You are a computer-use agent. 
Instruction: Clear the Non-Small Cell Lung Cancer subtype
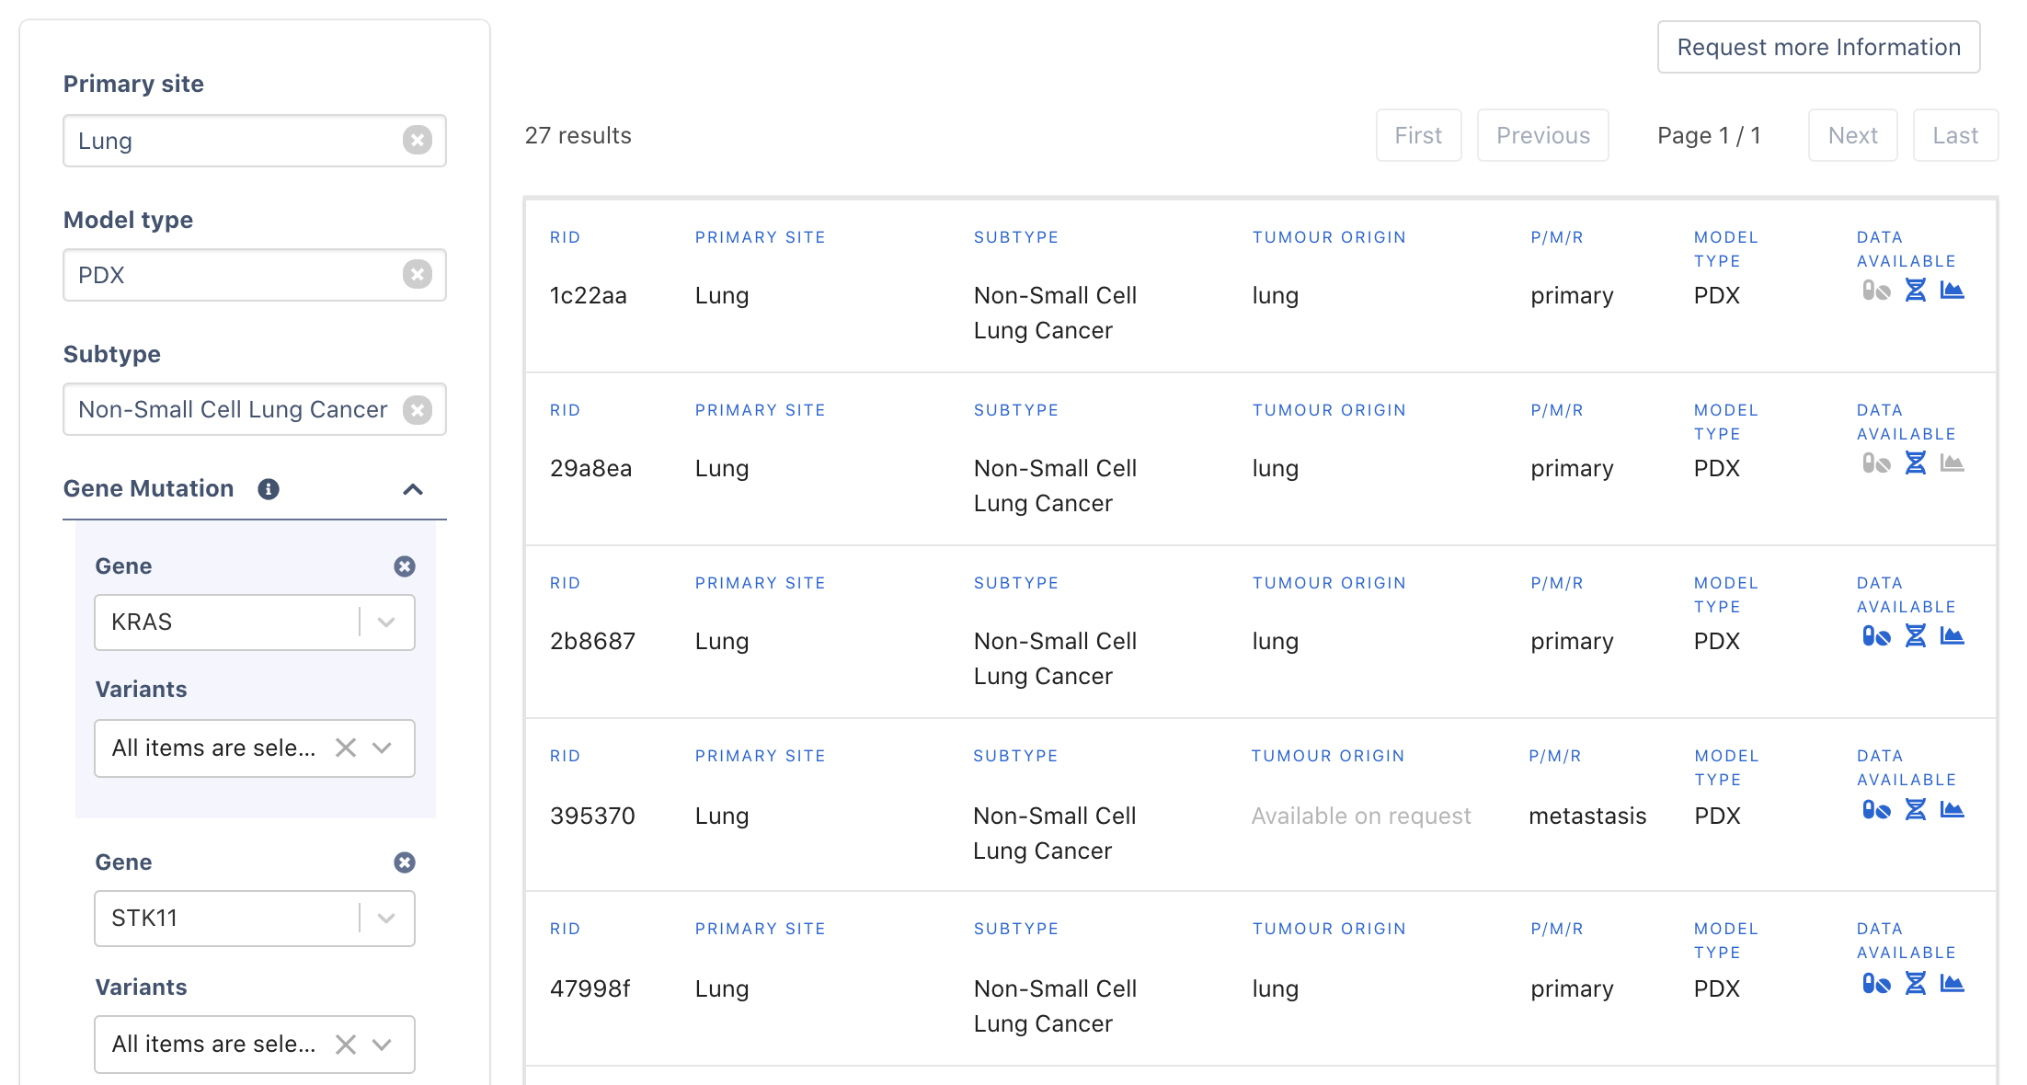coord(418,409)
